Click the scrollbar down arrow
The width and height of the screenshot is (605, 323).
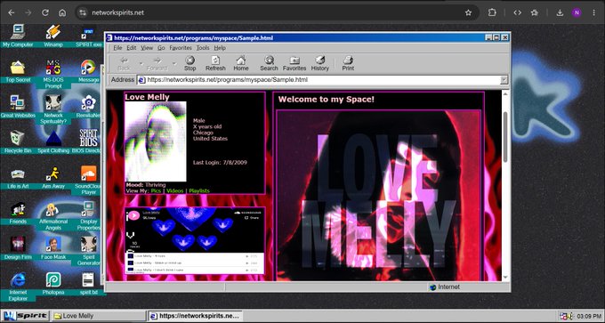click(x=505, y=278)
